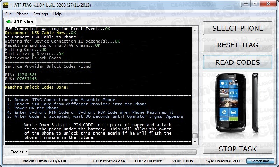Click 'Resetting and Exploring JTAG chain...OK' line
This screenshot has width=279, height=167.
[x=53, y=45]
